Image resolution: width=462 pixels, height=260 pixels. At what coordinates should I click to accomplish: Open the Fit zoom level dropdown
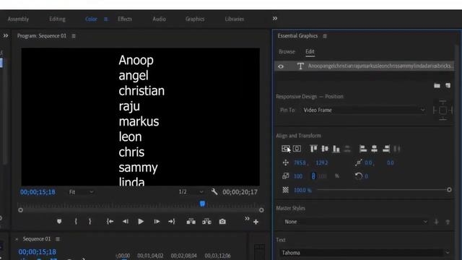click(81, 192)
